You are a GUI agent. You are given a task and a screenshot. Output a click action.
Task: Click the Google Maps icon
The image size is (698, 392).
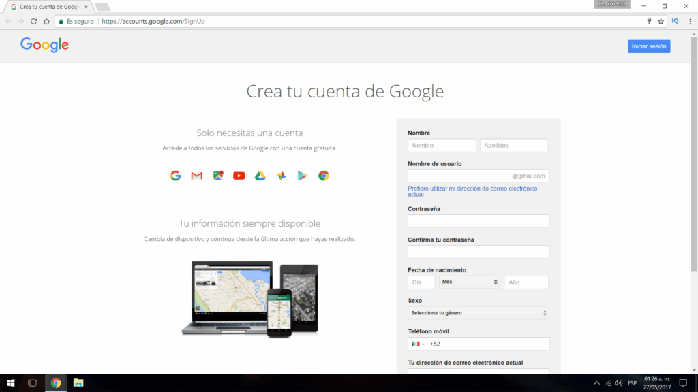coord(218,176)
